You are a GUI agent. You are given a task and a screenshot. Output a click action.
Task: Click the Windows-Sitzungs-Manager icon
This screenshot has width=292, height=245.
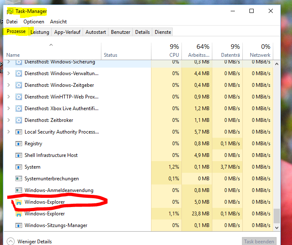(x=18, y=225)
